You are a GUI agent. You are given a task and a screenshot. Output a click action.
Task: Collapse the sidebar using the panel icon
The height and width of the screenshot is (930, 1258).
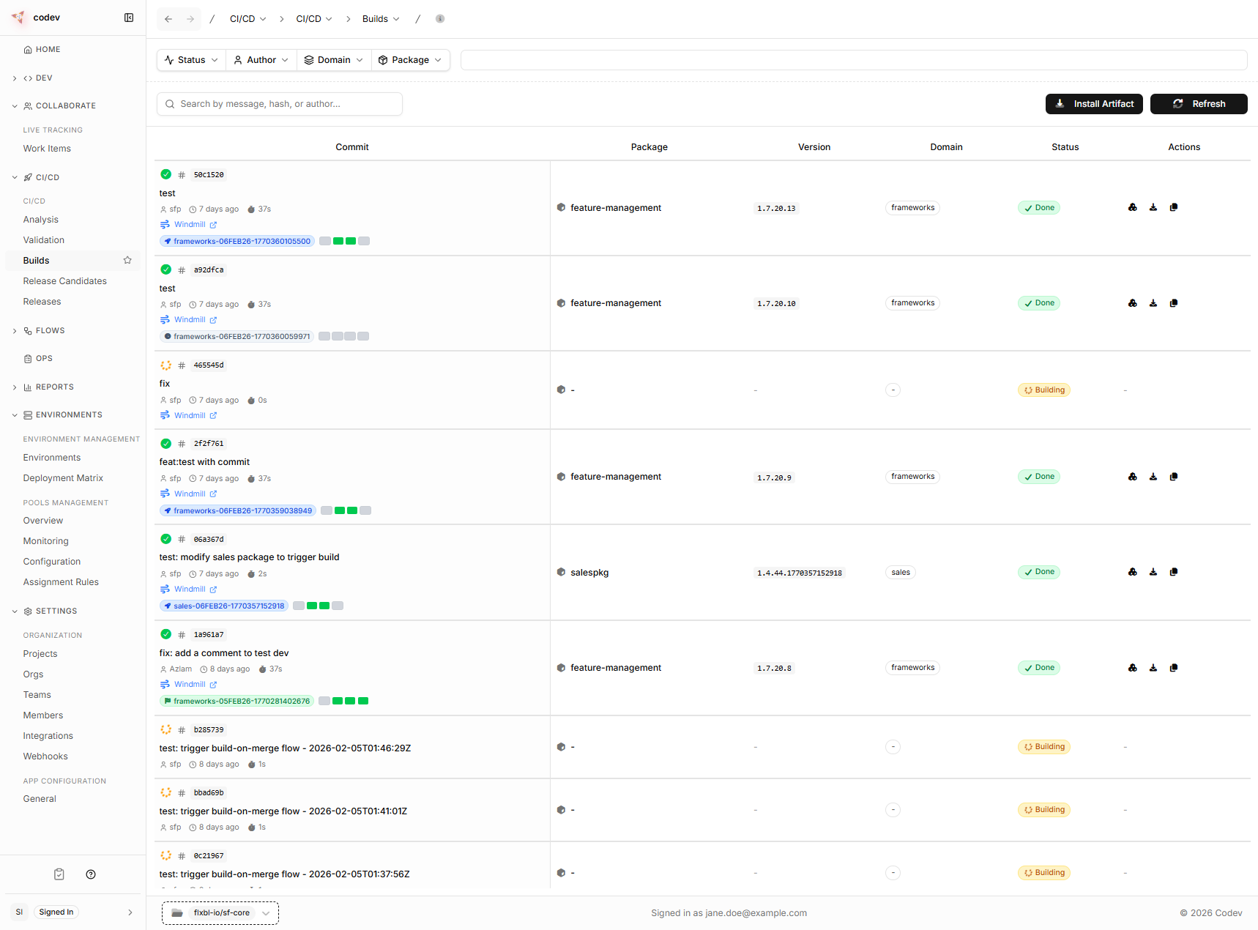(x=129, y=17)
